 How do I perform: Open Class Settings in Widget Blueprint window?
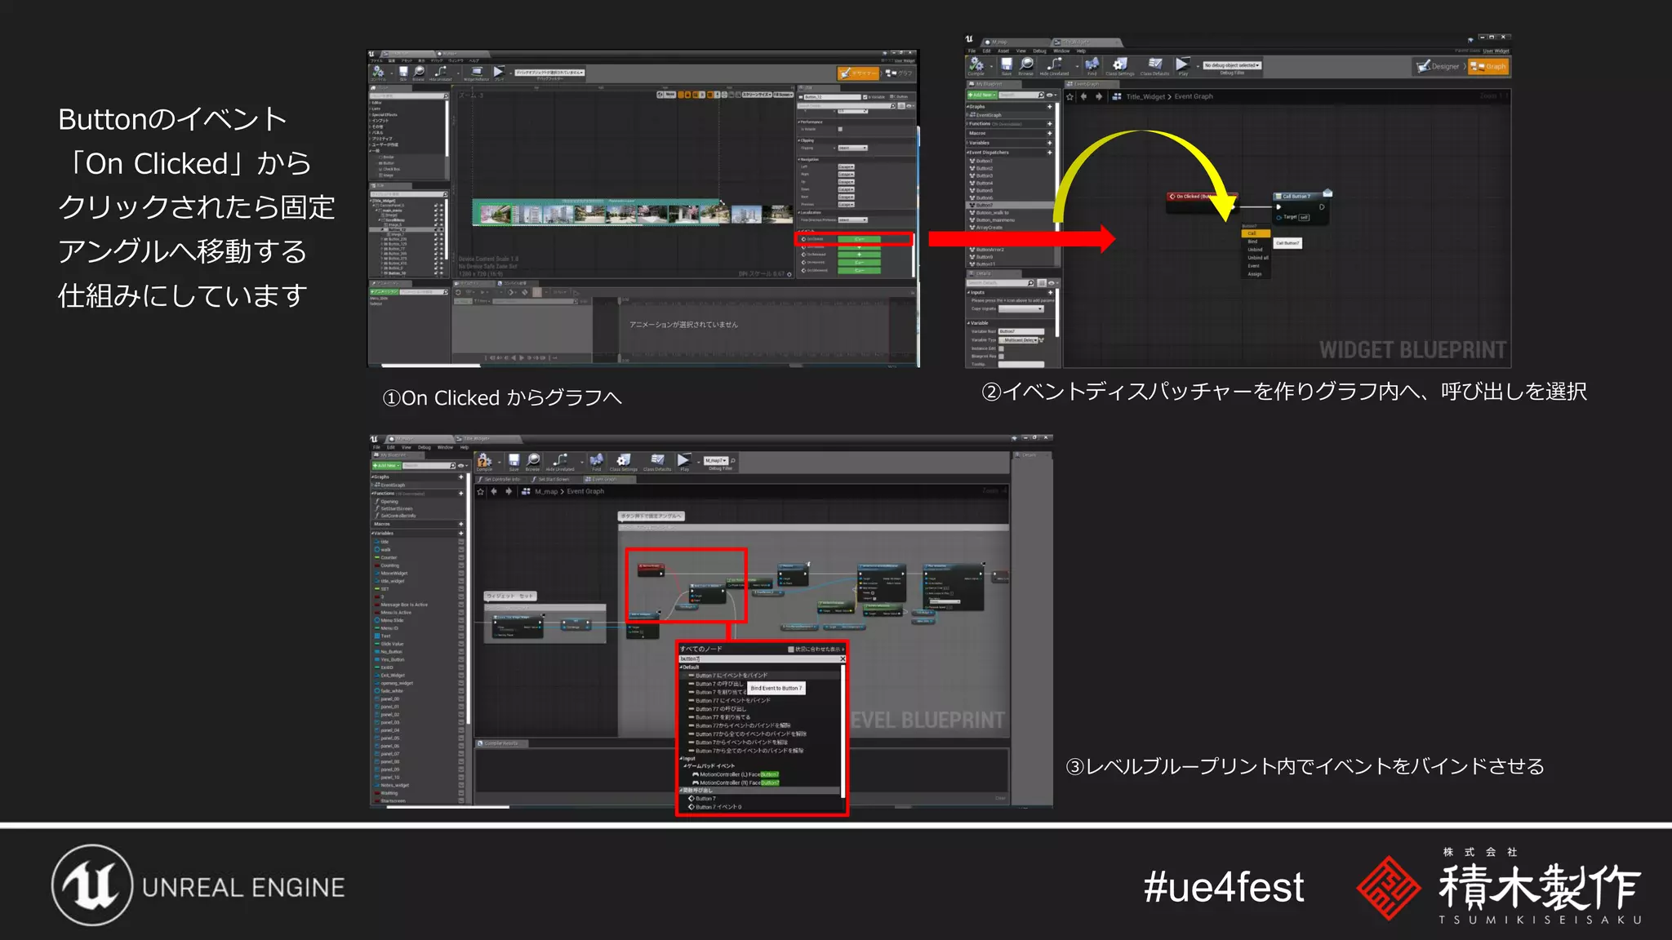coord(1120,66)
